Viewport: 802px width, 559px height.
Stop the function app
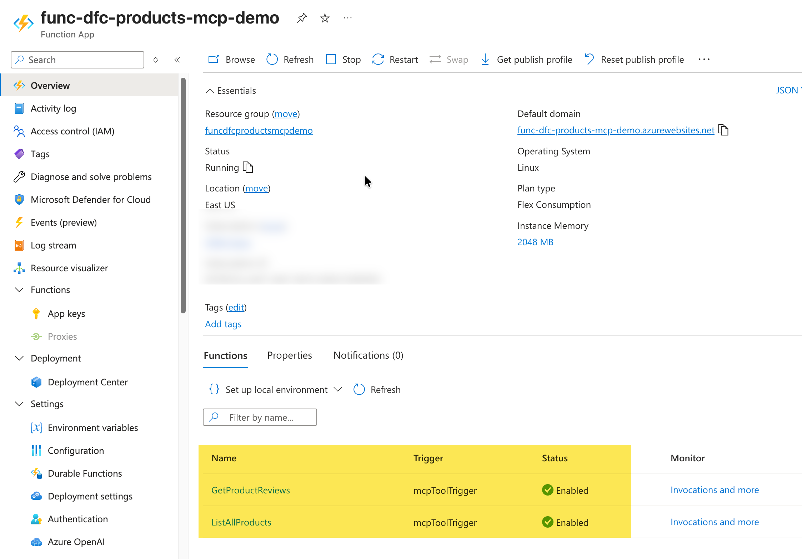click(x=344, y=60)
